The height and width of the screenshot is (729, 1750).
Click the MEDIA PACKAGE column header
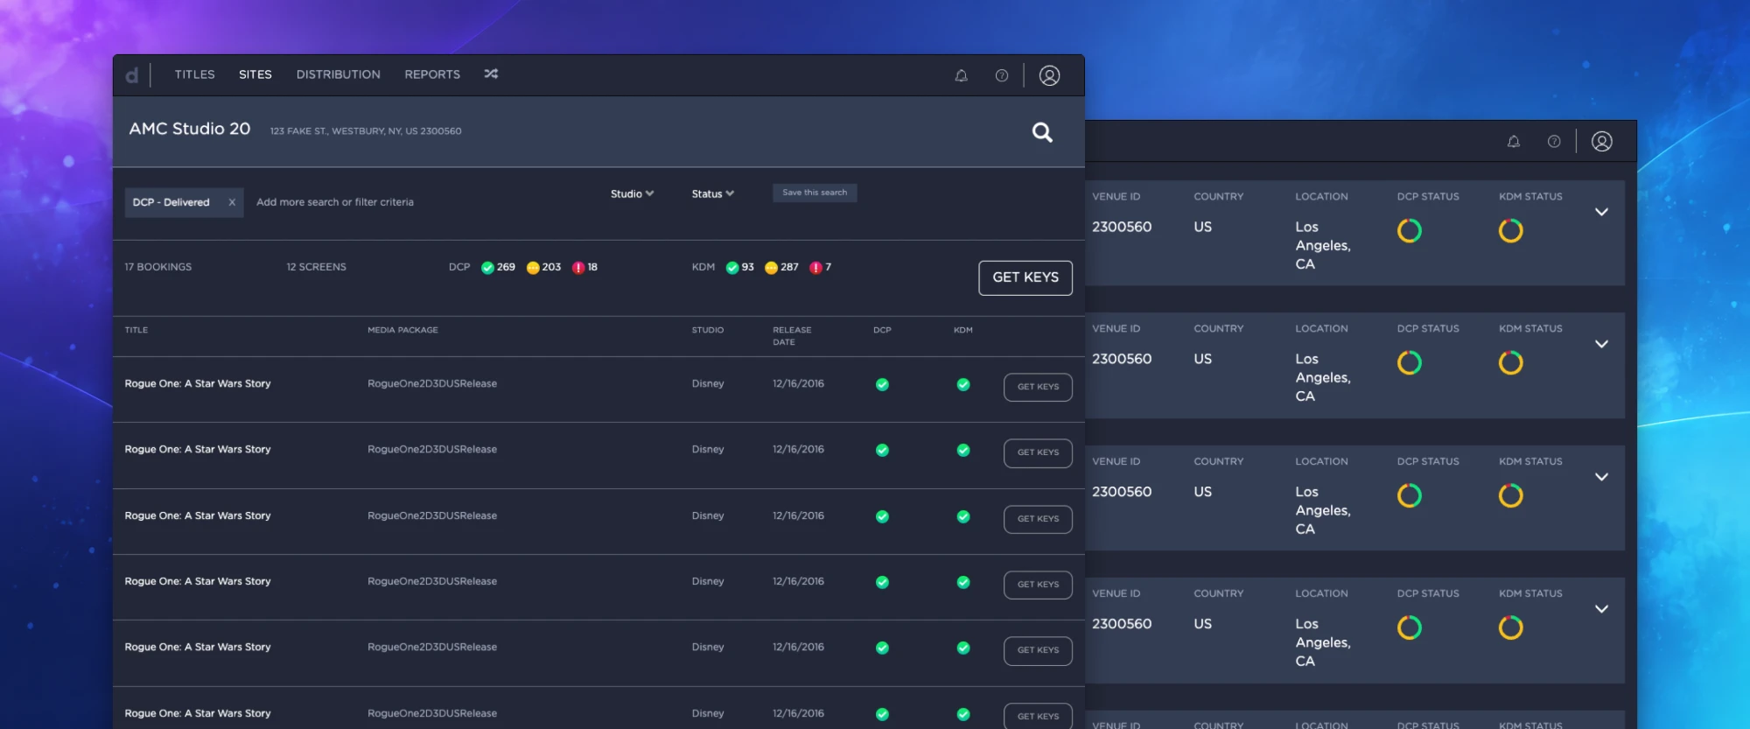click(402, 330)
